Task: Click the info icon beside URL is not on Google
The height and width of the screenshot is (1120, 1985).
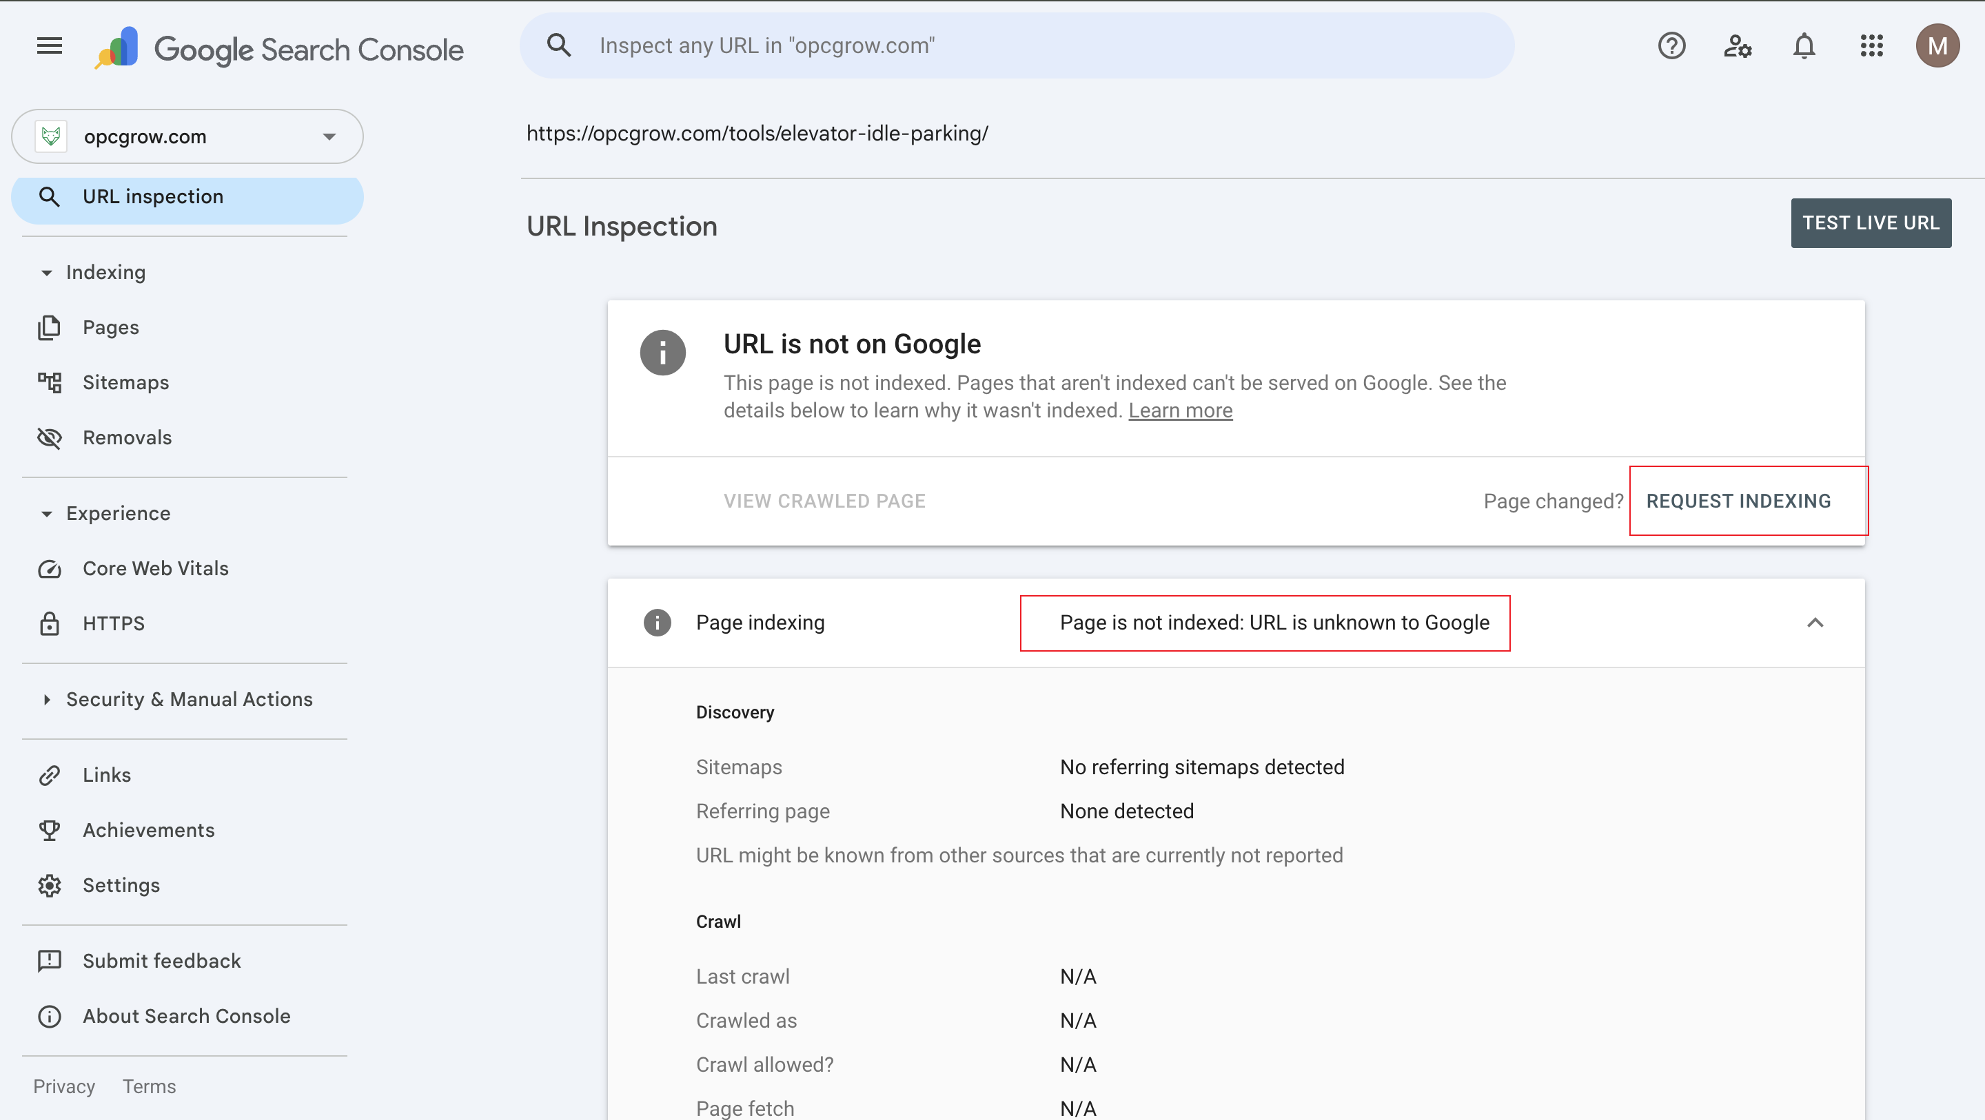Action: point(662,353)
